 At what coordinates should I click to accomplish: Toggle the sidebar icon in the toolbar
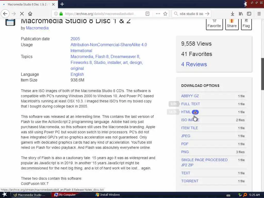[x=249, y=14]
